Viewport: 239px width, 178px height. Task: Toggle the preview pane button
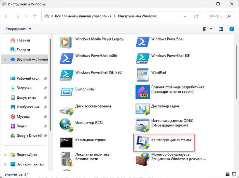point(221,29)
